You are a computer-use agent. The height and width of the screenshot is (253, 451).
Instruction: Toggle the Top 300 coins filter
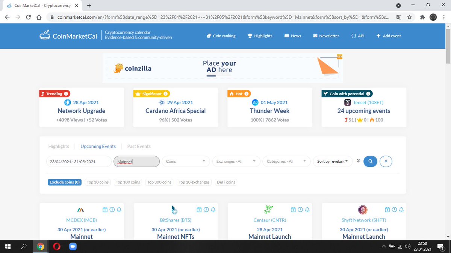(x=159, y=182)
